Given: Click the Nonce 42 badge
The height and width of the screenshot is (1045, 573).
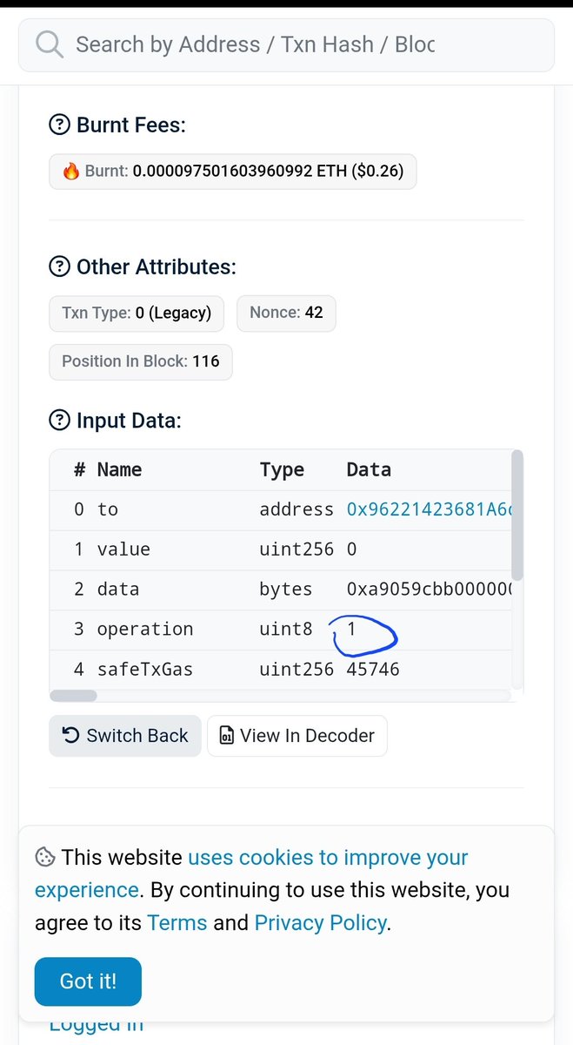Looking at the screenshot, I should 286,313.
